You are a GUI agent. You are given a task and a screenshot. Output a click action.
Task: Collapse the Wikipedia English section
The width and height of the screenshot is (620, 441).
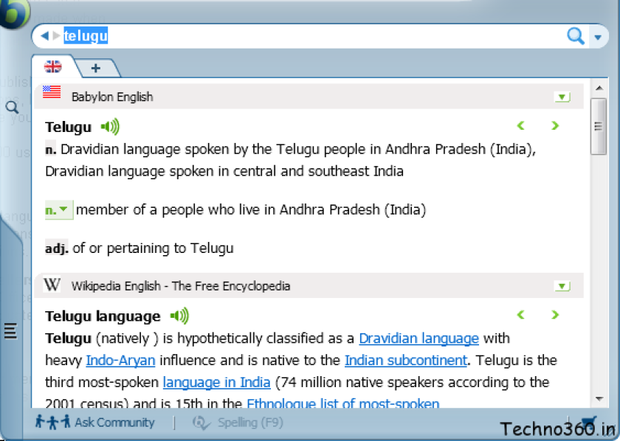[562, 286]
